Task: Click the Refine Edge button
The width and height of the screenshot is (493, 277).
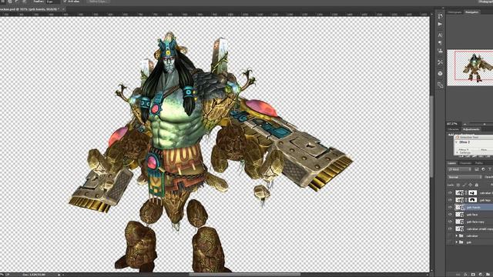Action: 98,2
